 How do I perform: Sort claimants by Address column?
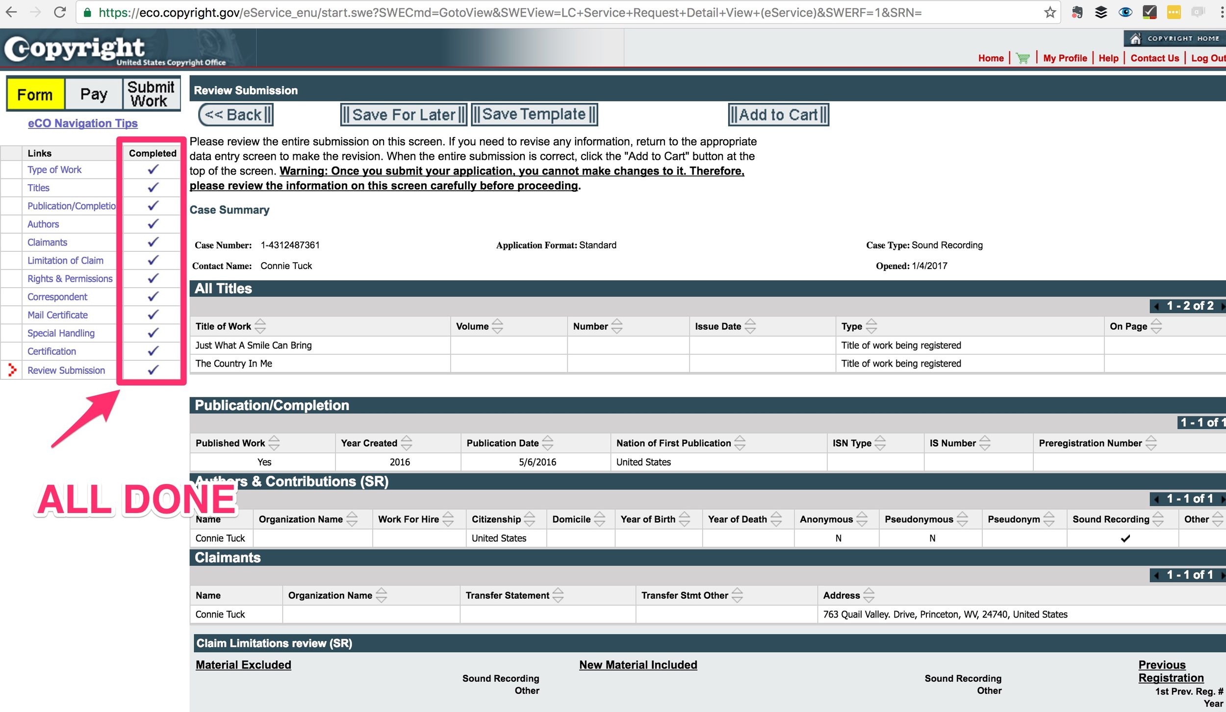[869, 595]
